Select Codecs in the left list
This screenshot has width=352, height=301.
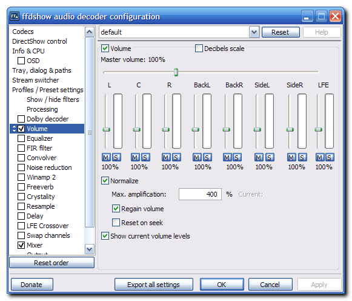pos(23,32)
